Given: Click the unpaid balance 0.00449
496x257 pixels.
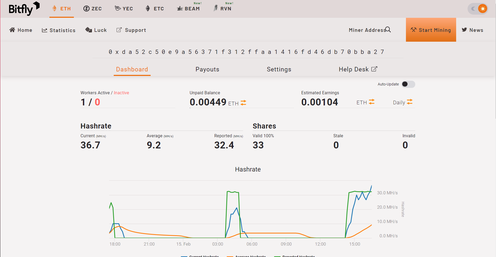Looking at the screenshot, I should pos(208,102).
